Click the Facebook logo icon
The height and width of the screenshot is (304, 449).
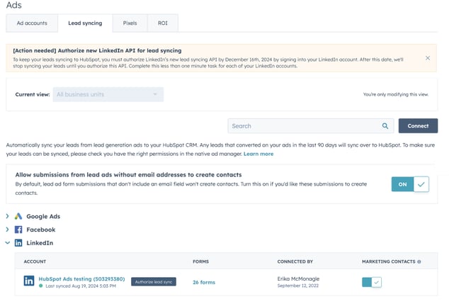[18, 230]
